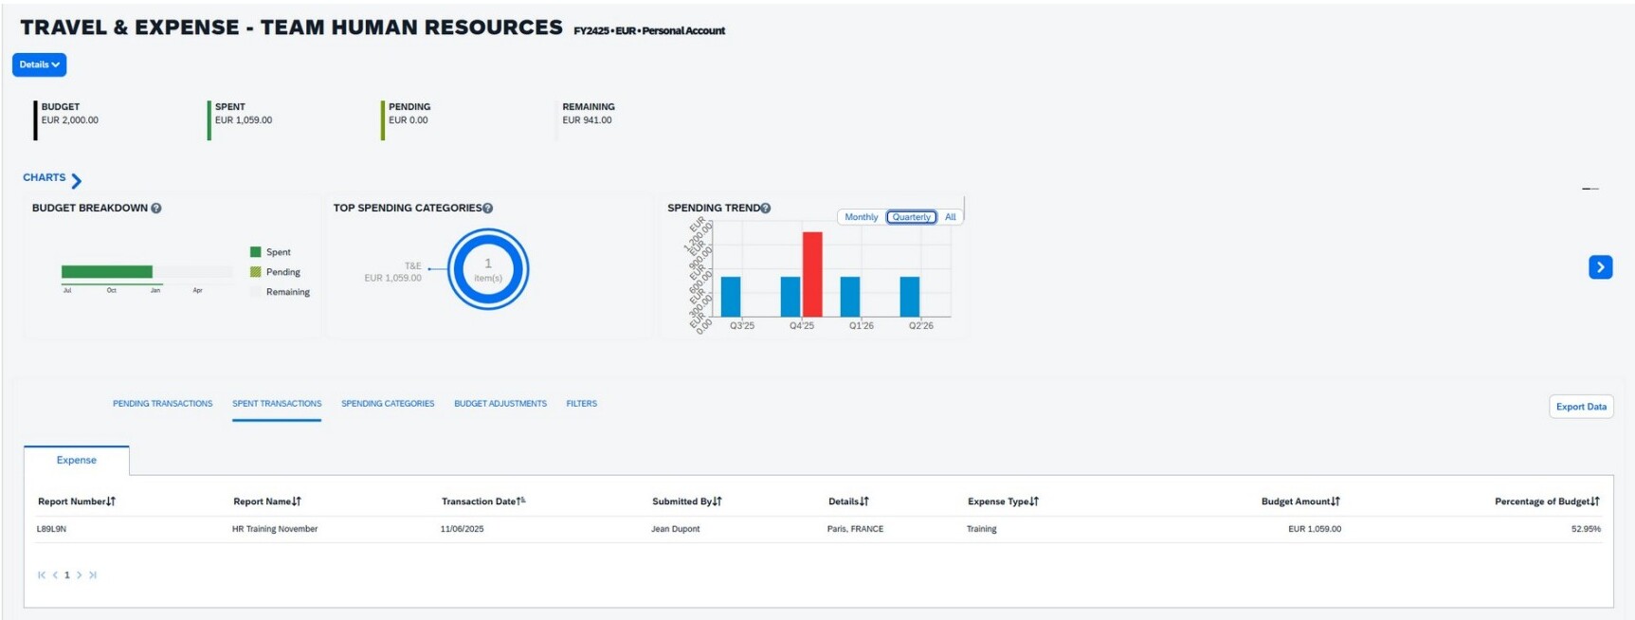Open the Details dropdown button

39,64
